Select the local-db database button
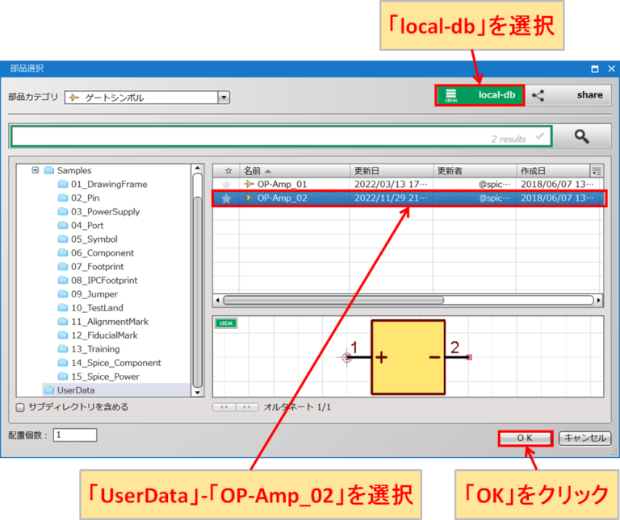 click(x=480, y=95)
